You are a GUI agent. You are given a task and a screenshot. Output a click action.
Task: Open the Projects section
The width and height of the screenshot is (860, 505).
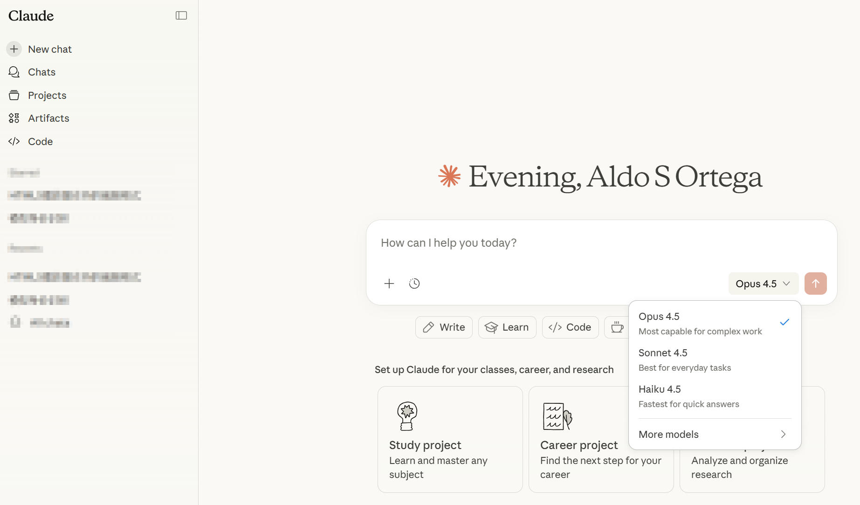[47, 95]
